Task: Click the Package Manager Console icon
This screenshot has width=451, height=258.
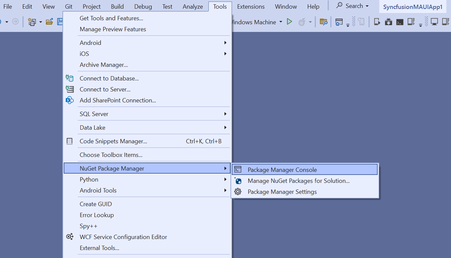Action: tap(238, 170)
